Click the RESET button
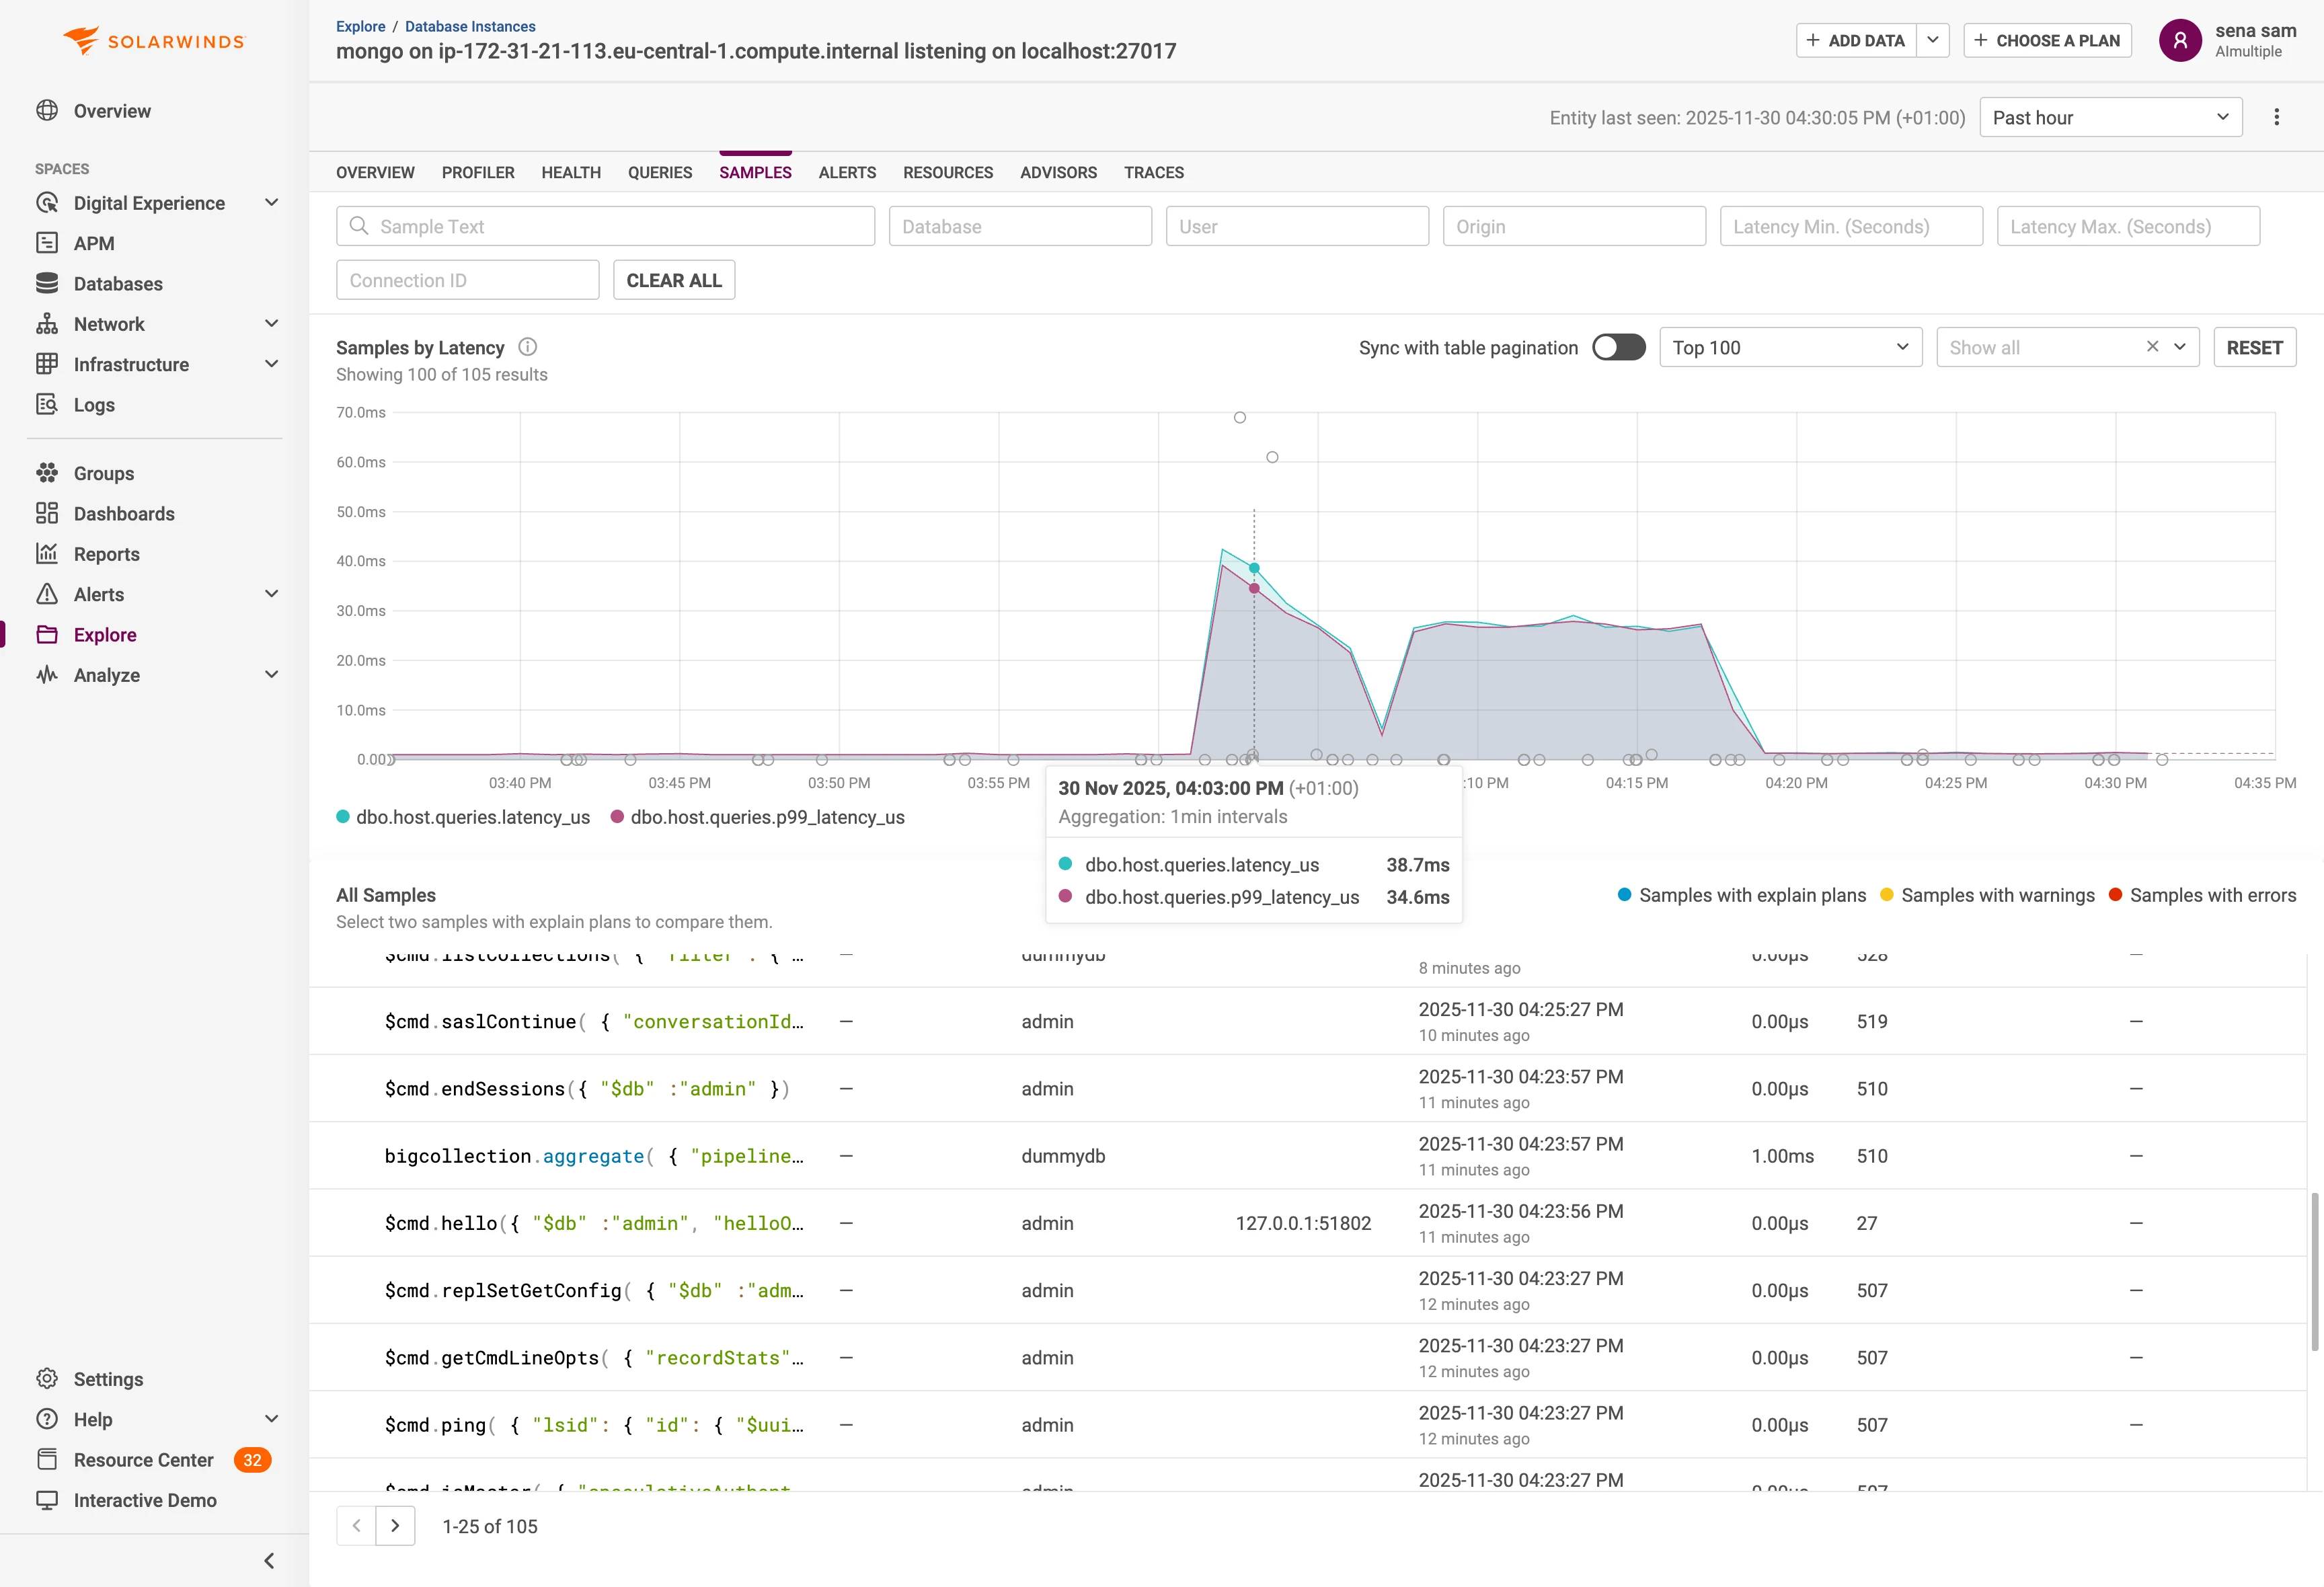This screenshot has height=1587, width=2324. 2254,347
